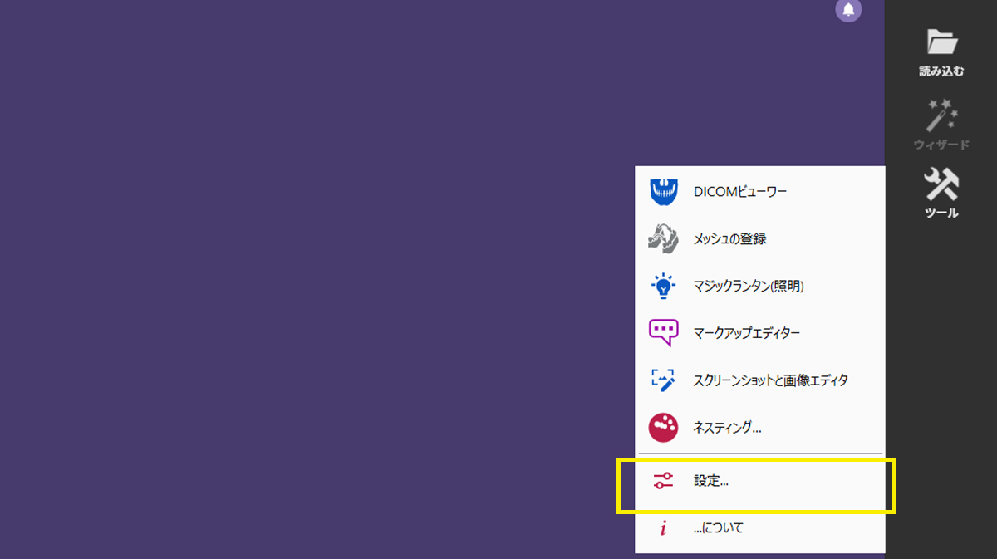Click the 設定 sliders icon
The height and width of the screenshot is (559, 997).
[x=663, y=480]
